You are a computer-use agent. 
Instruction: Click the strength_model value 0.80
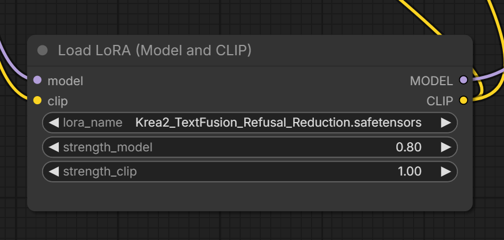[408, 147]
